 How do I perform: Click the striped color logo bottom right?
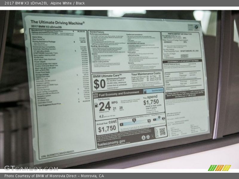point(219,168)
